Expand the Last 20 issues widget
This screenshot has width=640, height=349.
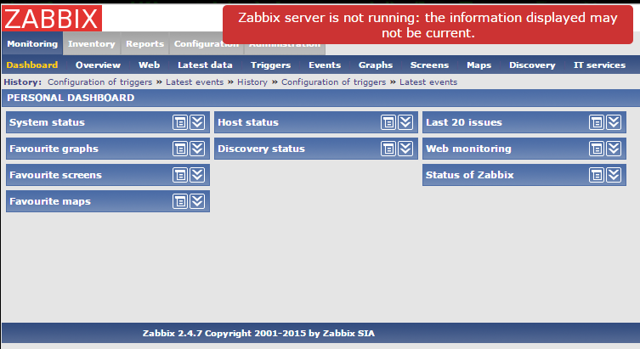(614, 122)
